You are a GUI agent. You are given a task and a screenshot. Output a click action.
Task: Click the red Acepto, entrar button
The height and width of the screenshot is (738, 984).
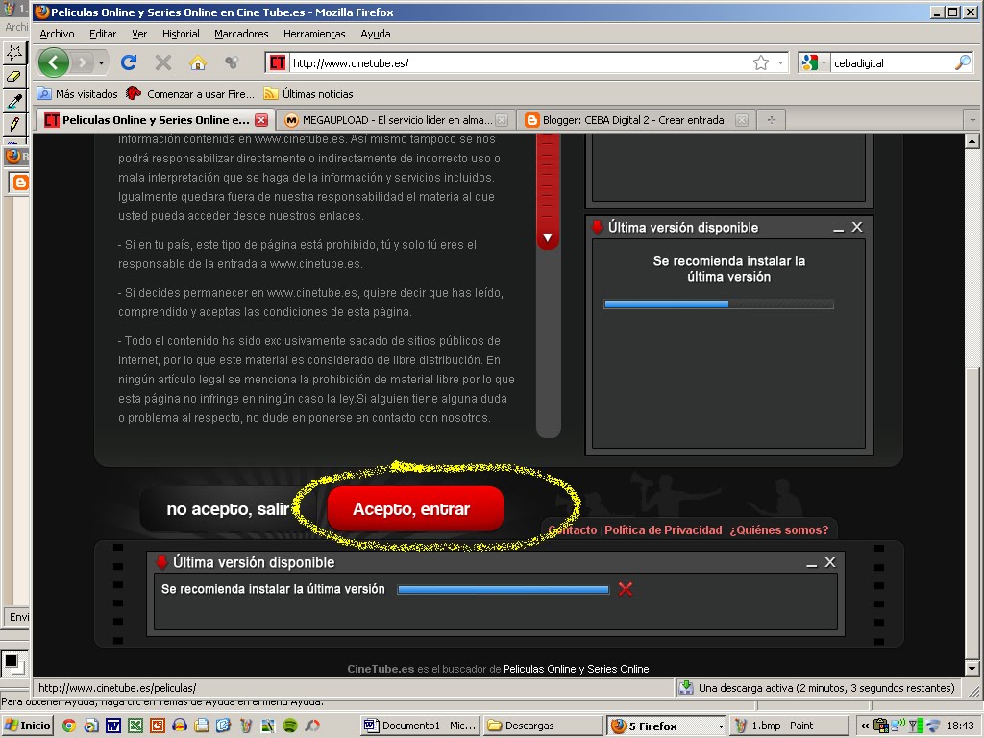point(415,509)
